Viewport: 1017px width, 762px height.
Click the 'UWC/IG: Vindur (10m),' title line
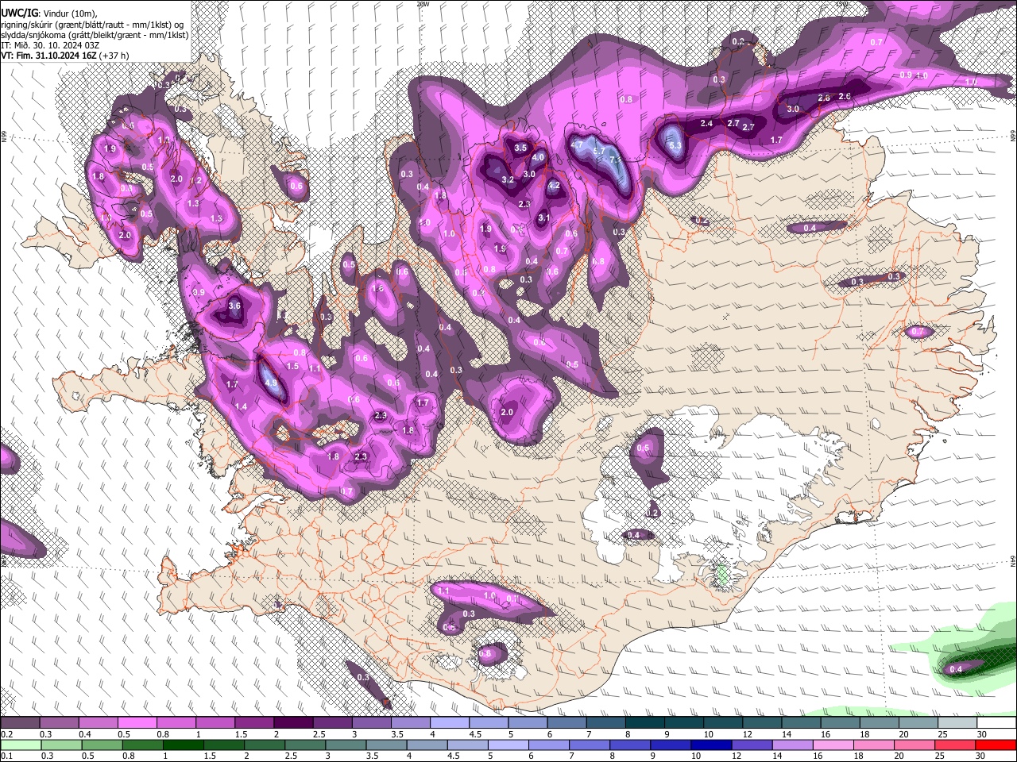pyautogui.click(x=49, y=13)
